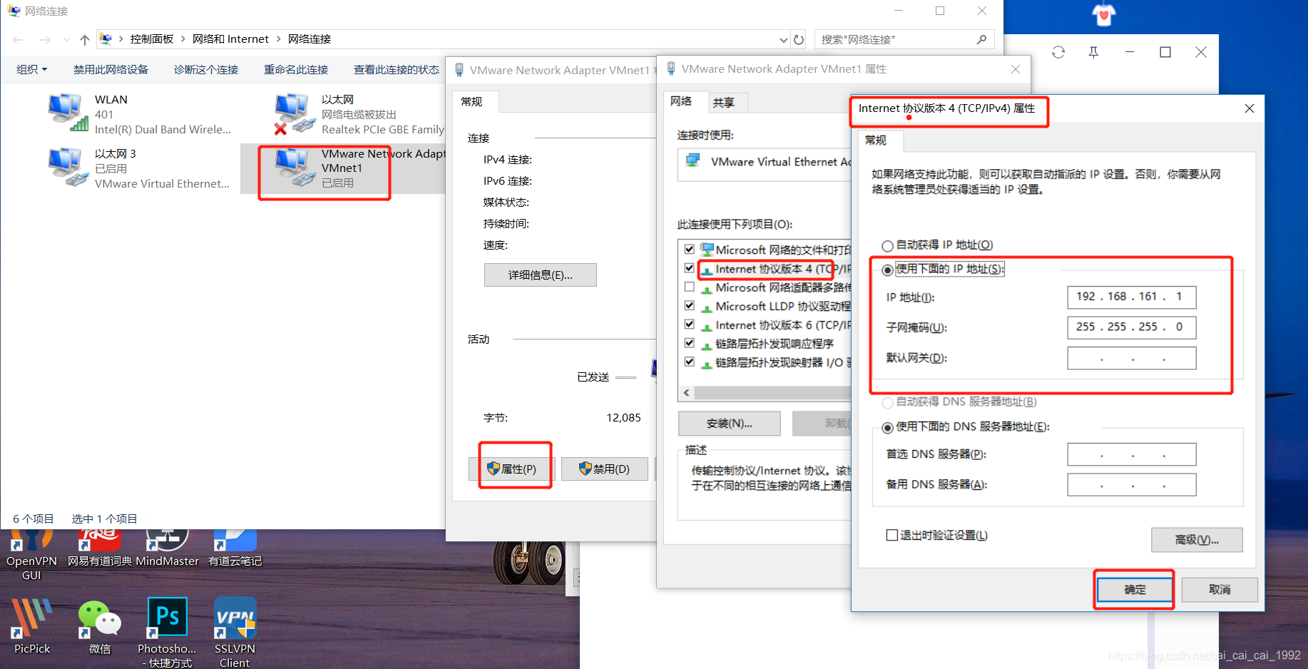Click the pin icon in right window
Image resolution: width=1308 pixels, height=669 pixels.
(x=1093, y=52)
